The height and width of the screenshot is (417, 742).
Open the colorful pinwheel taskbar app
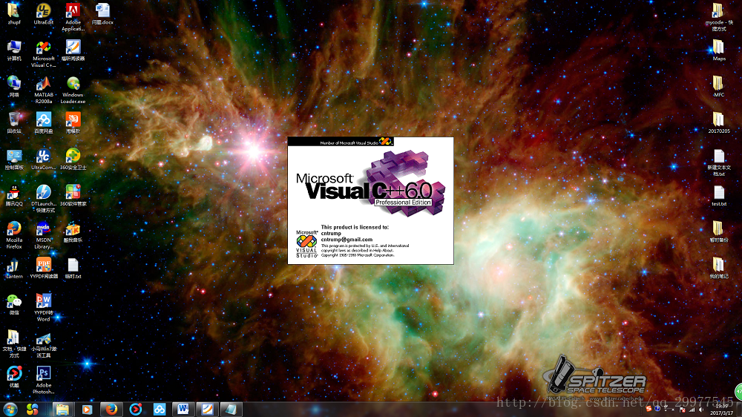point(33,409)
